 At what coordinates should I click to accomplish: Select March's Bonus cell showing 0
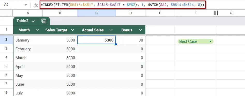(x=131, y=58)
